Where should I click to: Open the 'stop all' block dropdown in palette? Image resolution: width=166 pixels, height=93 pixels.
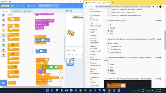click(x=13, y=83)
